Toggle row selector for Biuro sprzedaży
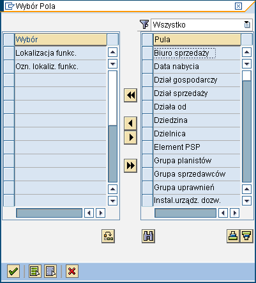This screenshot has width=256, height=283. click(x=147, y=53)
